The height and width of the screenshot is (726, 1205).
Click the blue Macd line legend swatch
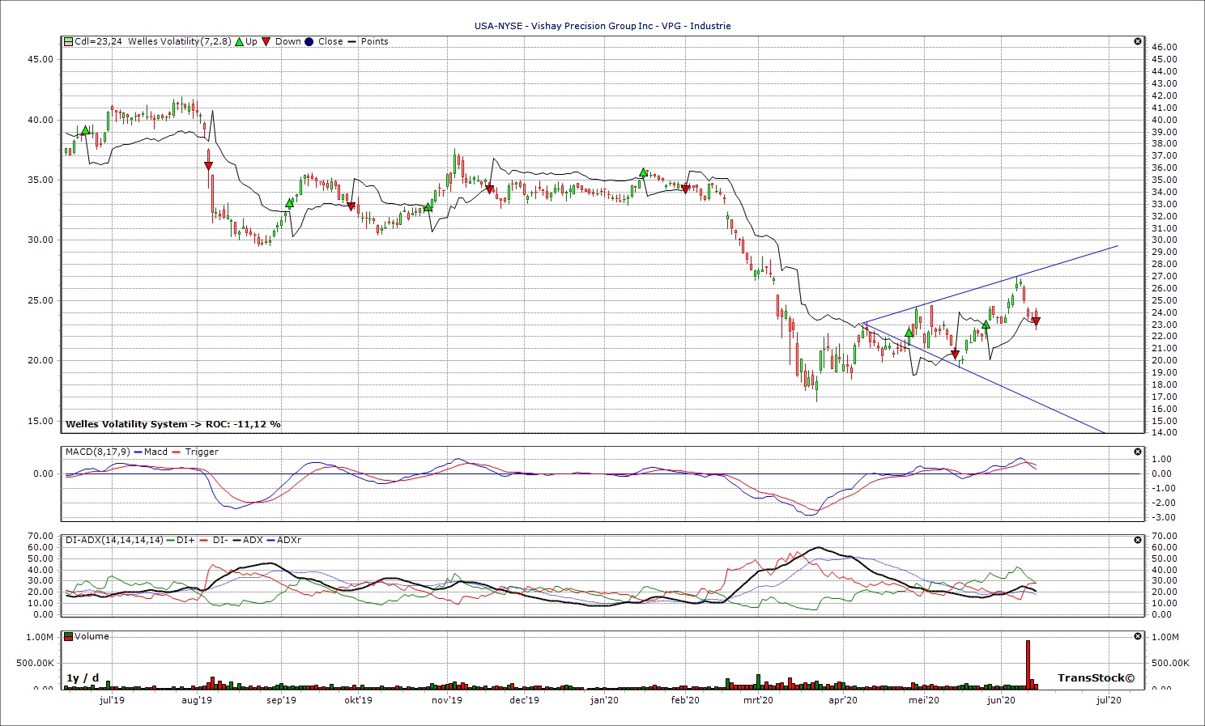(138, 452)
